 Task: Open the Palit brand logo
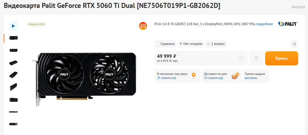[x=288, y=24]
